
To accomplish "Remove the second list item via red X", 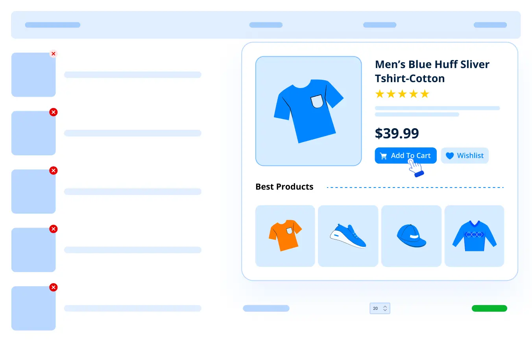I will click(54, 112).
